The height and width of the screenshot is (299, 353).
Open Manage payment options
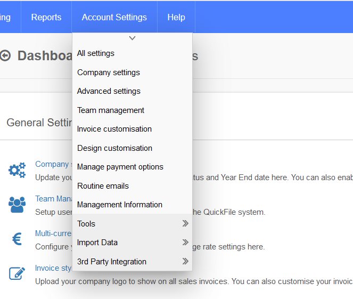pos(132,167)
